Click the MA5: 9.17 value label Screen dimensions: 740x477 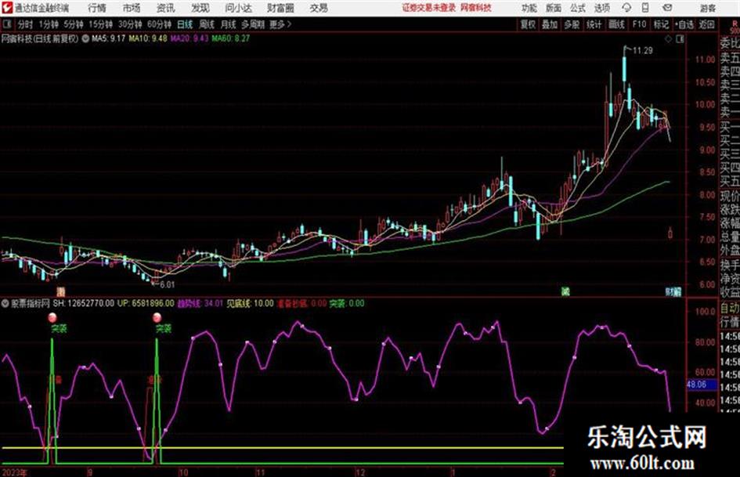(x=109, y=38)
